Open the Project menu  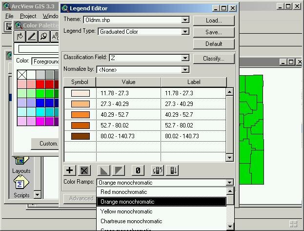coord(28,16)
